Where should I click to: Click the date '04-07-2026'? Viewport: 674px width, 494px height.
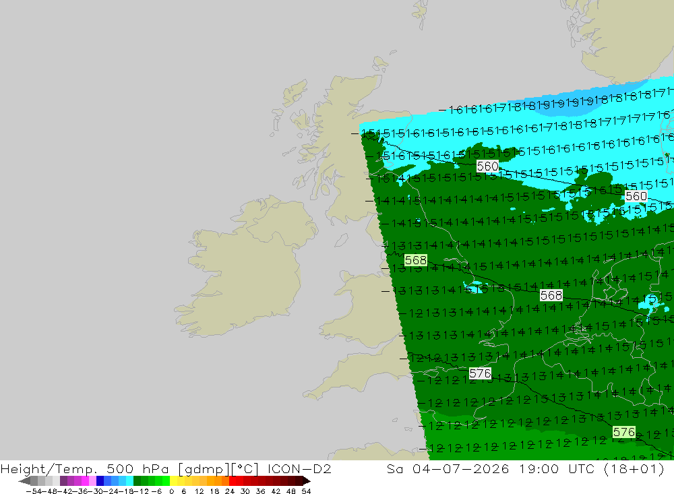coord(461,468)
